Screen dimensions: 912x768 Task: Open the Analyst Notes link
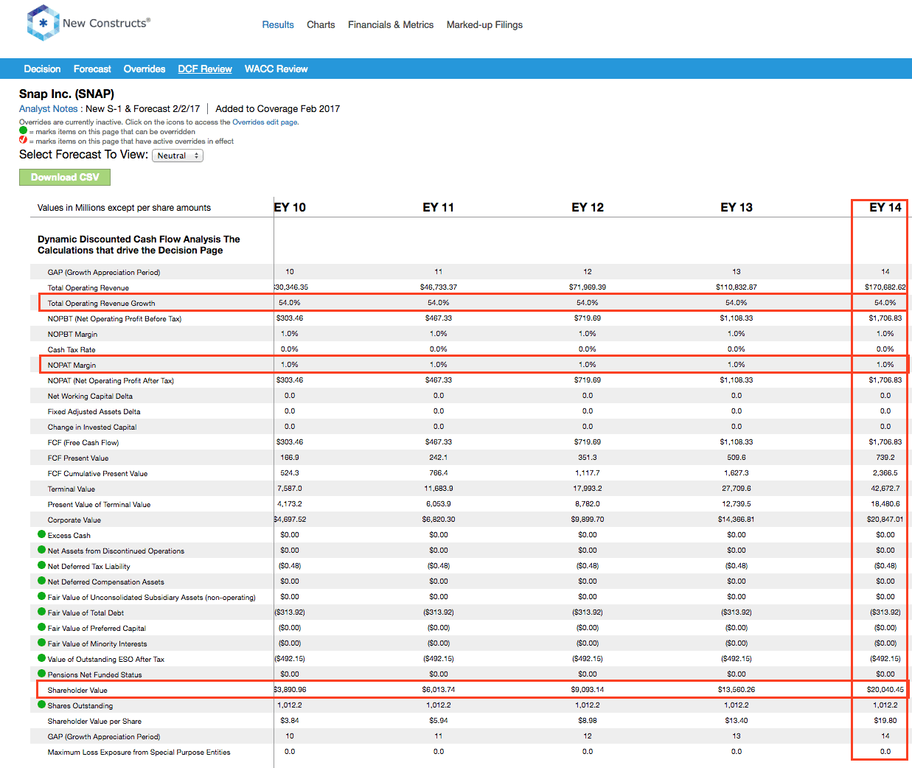coord(48,109)
